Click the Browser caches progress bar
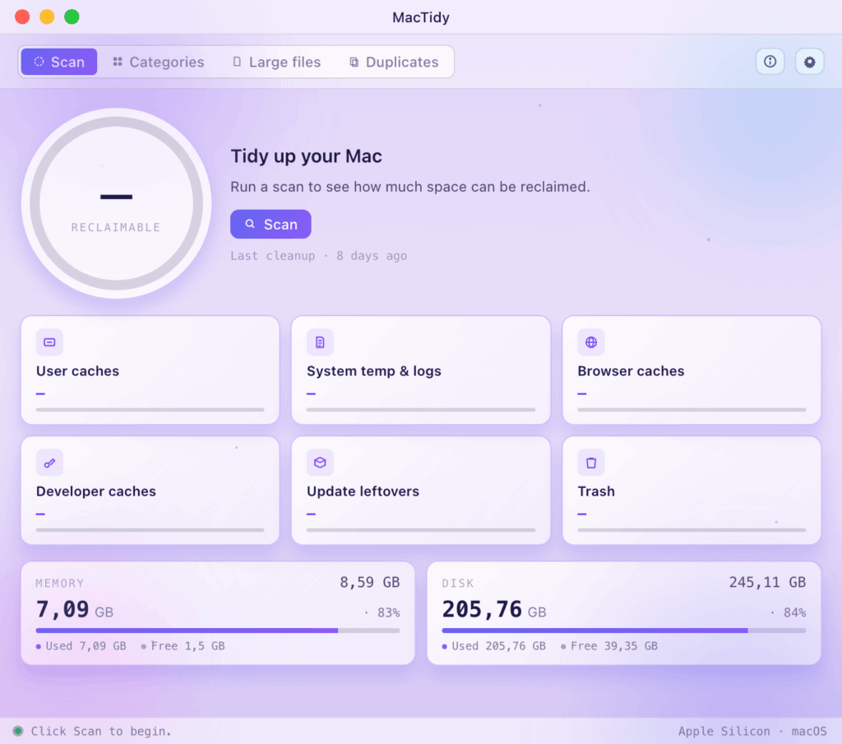Viewport: 842px width, 744px height. coord(692,410)
